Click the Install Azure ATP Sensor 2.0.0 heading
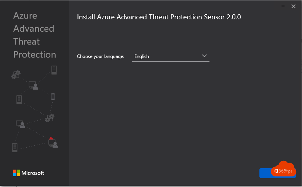Image resolution: width=302 pixels, height=187 pixels. point(159,17)
